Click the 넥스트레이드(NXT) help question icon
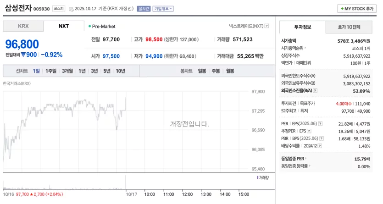 267,26
